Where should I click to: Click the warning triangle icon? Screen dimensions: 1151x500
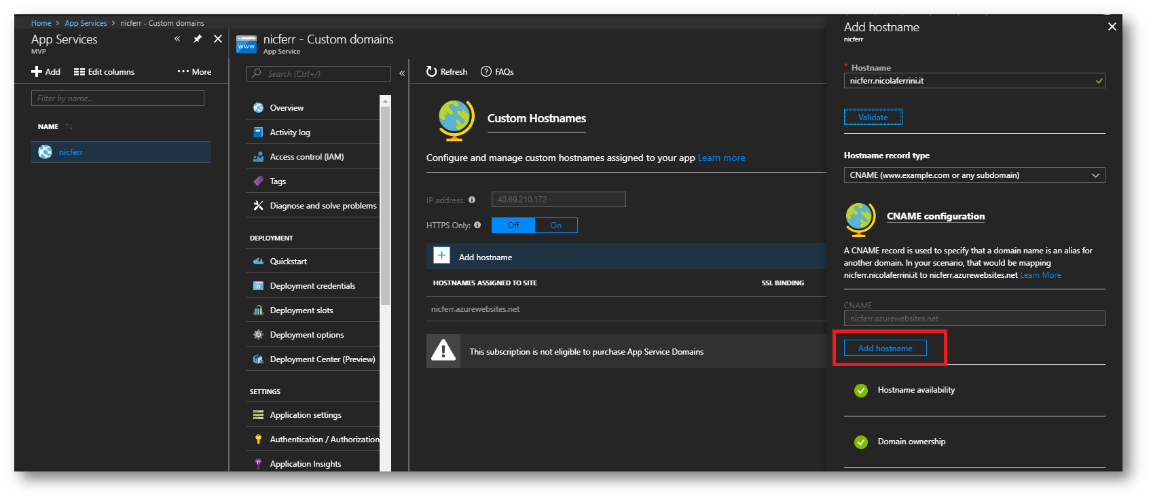(443, 351)
